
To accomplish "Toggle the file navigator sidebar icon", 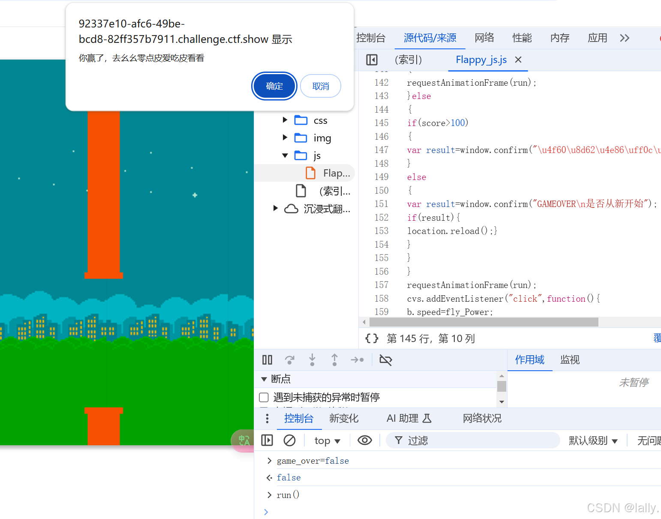I will click(x=372, y=60).
